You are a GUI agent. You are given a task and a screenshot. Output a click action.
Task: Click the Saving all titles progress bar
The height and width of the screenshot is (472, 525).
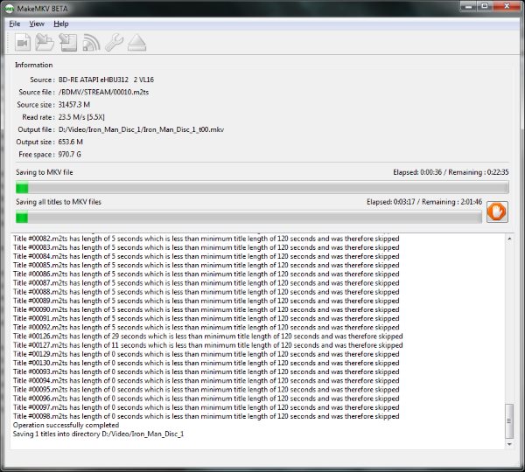(x=248, y=217)
